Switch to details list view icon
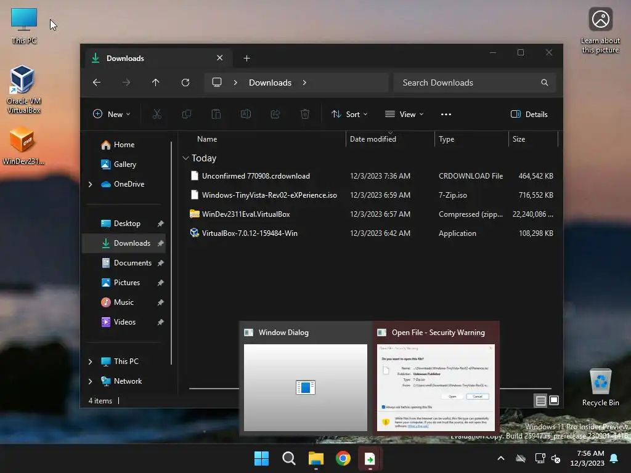 tap(540, 400)
